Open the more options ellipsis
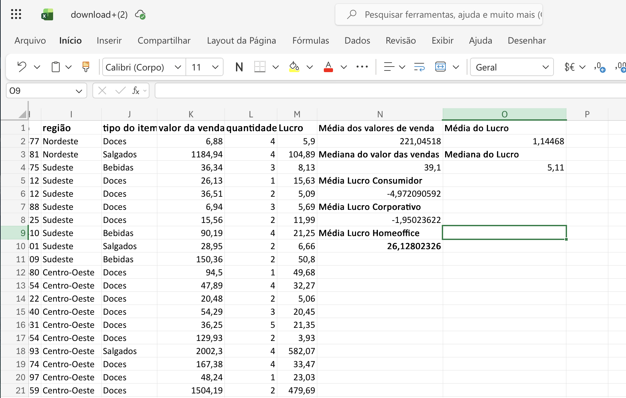The width and height of the screenshot is (626, 398). (x=362, y=67)
